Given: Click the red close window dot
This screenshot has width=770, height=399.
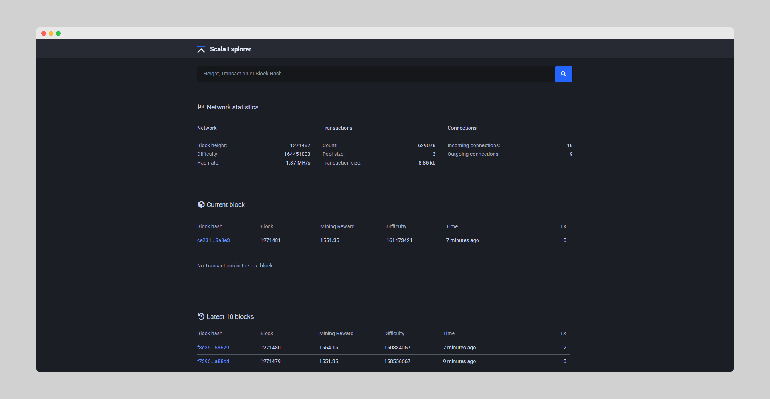Looking at the screenshot, I should [44, 33].
